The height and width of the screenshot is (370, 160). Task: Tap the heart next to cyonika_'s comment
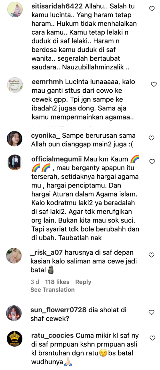[152, 138]
